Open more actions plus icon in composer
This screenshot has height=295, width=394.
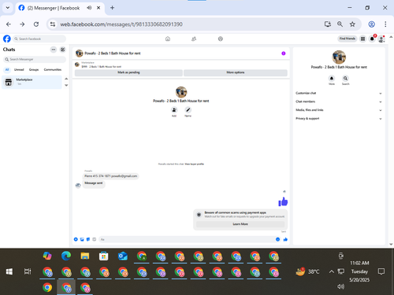click(76, 239)
